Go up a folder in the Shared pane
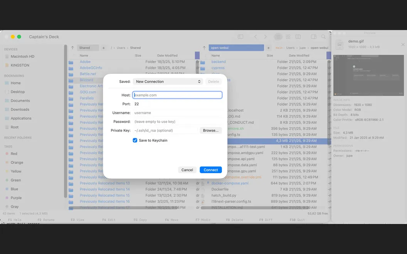The height and width of the screenshot is (254, 407). pos(73,48)
